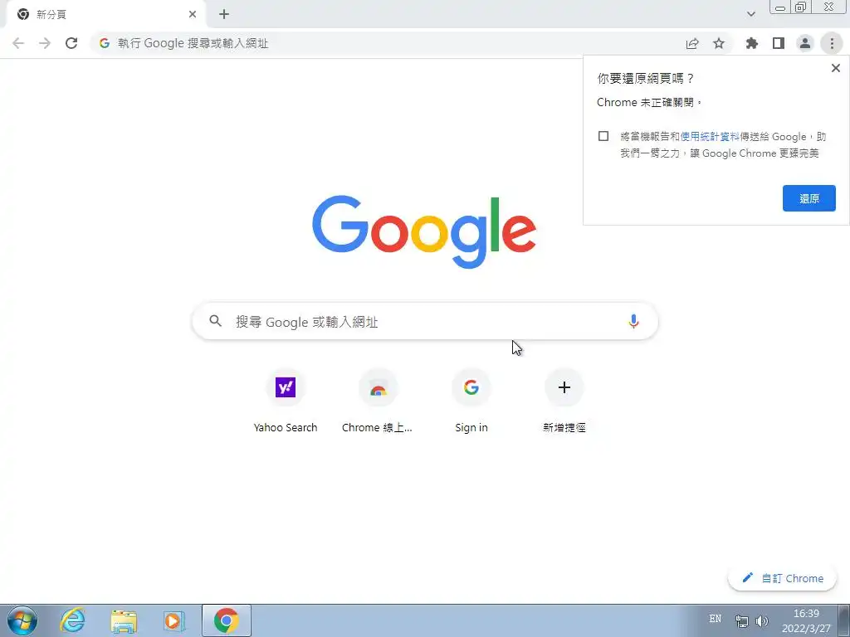Focus the Google search box
The width and height of the screenshot is (850, 637).
(x=425, y=321)
